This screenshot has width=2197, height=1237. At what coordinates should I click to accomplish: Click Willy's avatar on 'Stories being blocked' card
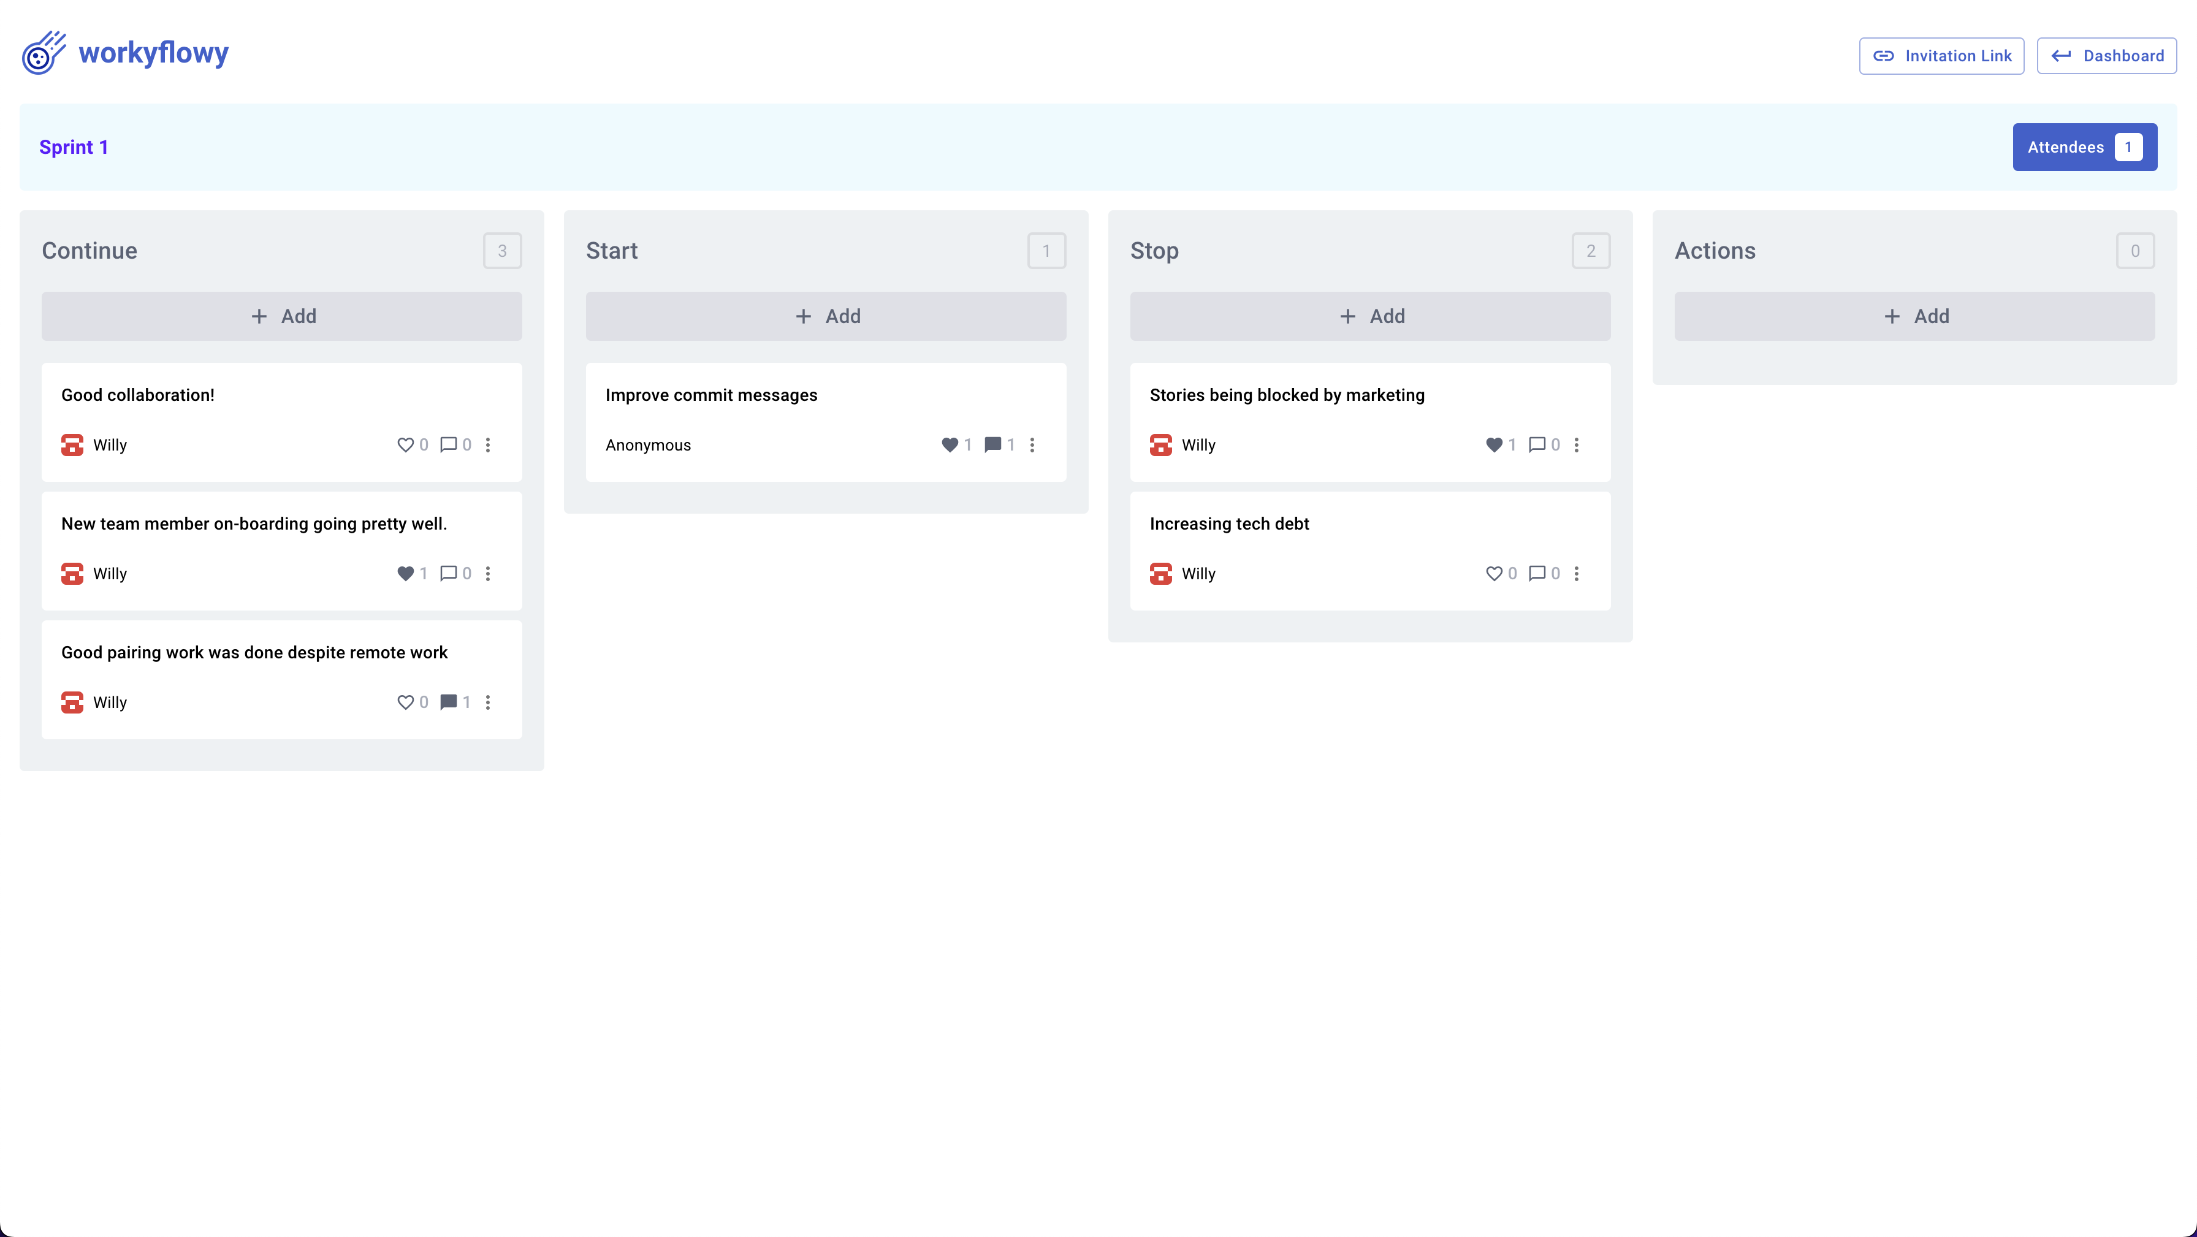[x=1160, y=444]
